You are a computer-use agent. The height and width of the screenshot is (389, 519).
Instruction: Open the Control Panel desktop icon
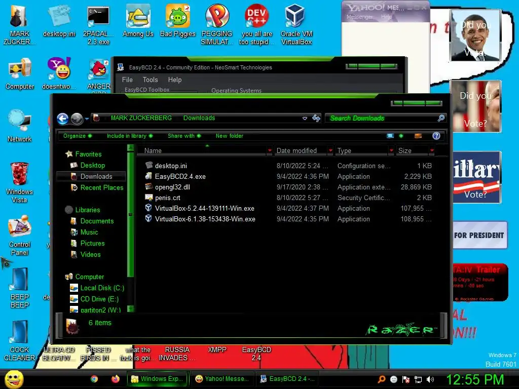(20, 235)
